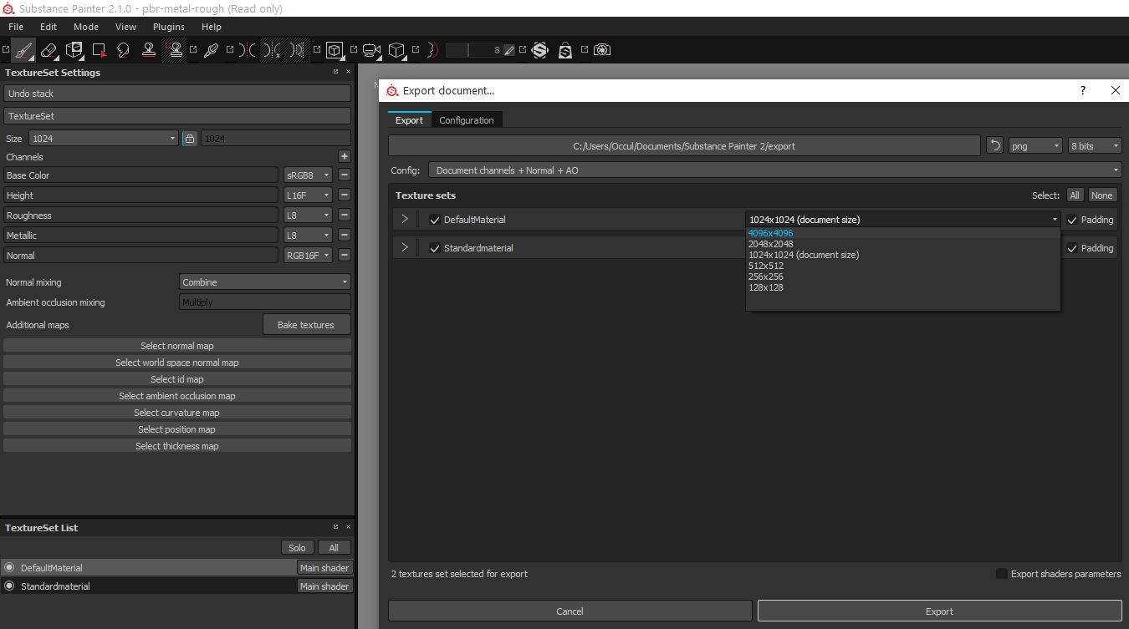This screenshot has width=1129, height=629.
Task: Remove the Normal channel
Action: (344, 255)
